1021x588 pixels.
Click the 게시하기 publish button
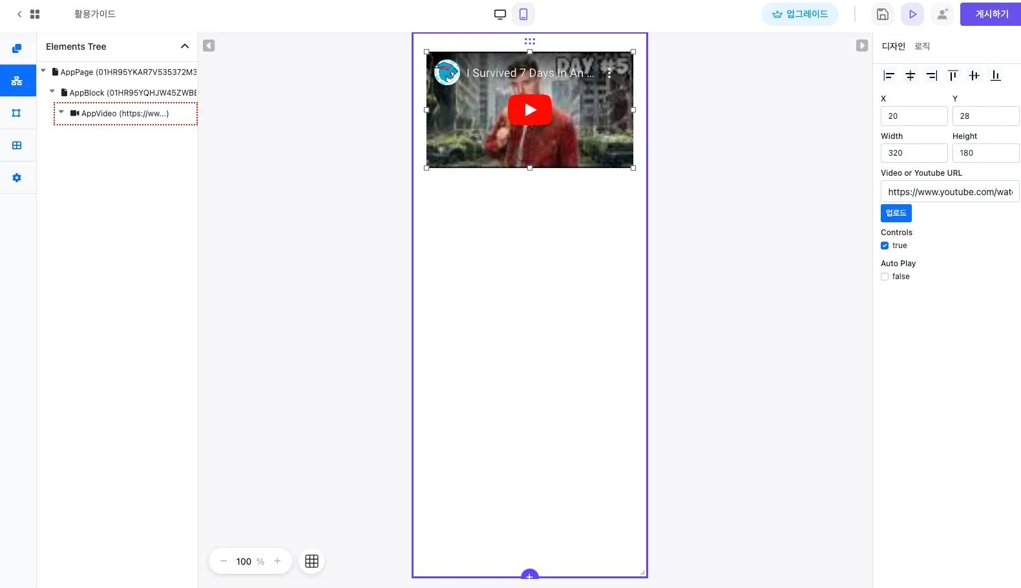click(x=991, y=14)
